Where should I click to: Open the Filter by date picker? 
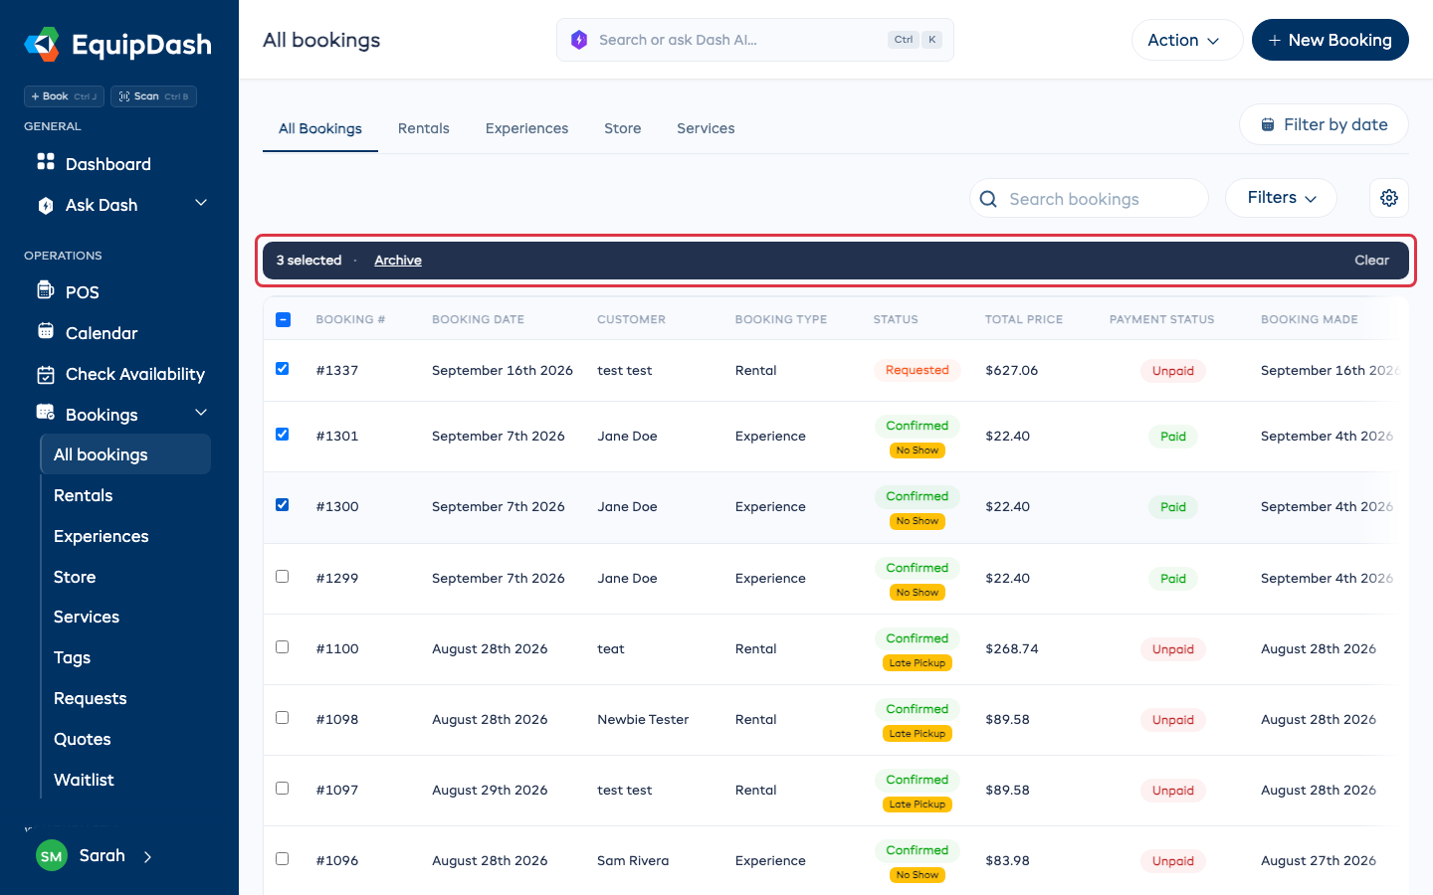coord(1324,124)
